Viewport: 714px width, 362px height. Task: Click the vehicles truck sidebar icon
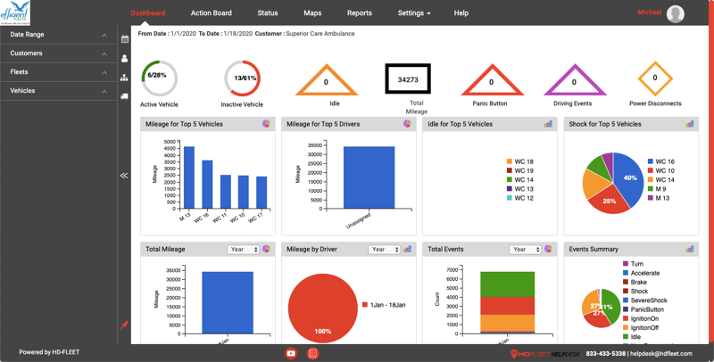pos(124,96)
